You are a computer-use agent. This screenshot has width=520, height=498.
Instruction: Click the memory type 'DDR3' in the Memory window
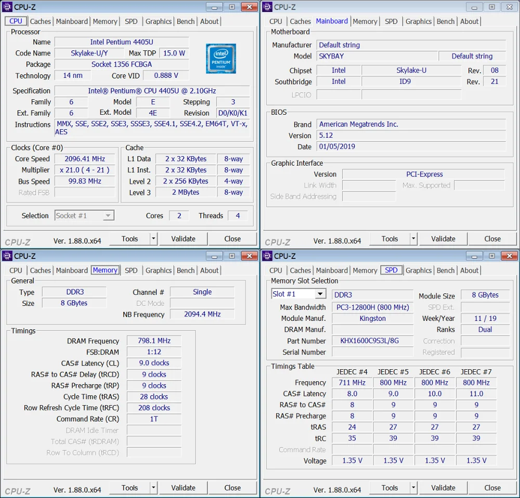[x=74, y=292]
